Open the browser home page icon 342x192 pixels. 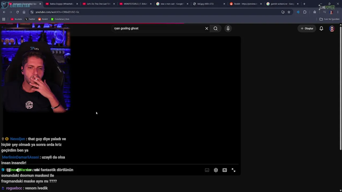pyautogui.click(x=24, y=12)
